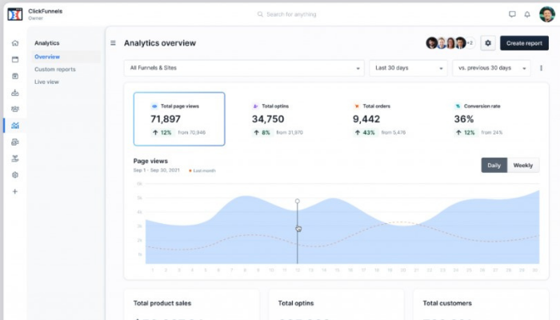Click the 71,897 page views value
560x320 pixels.
point(166,119)
